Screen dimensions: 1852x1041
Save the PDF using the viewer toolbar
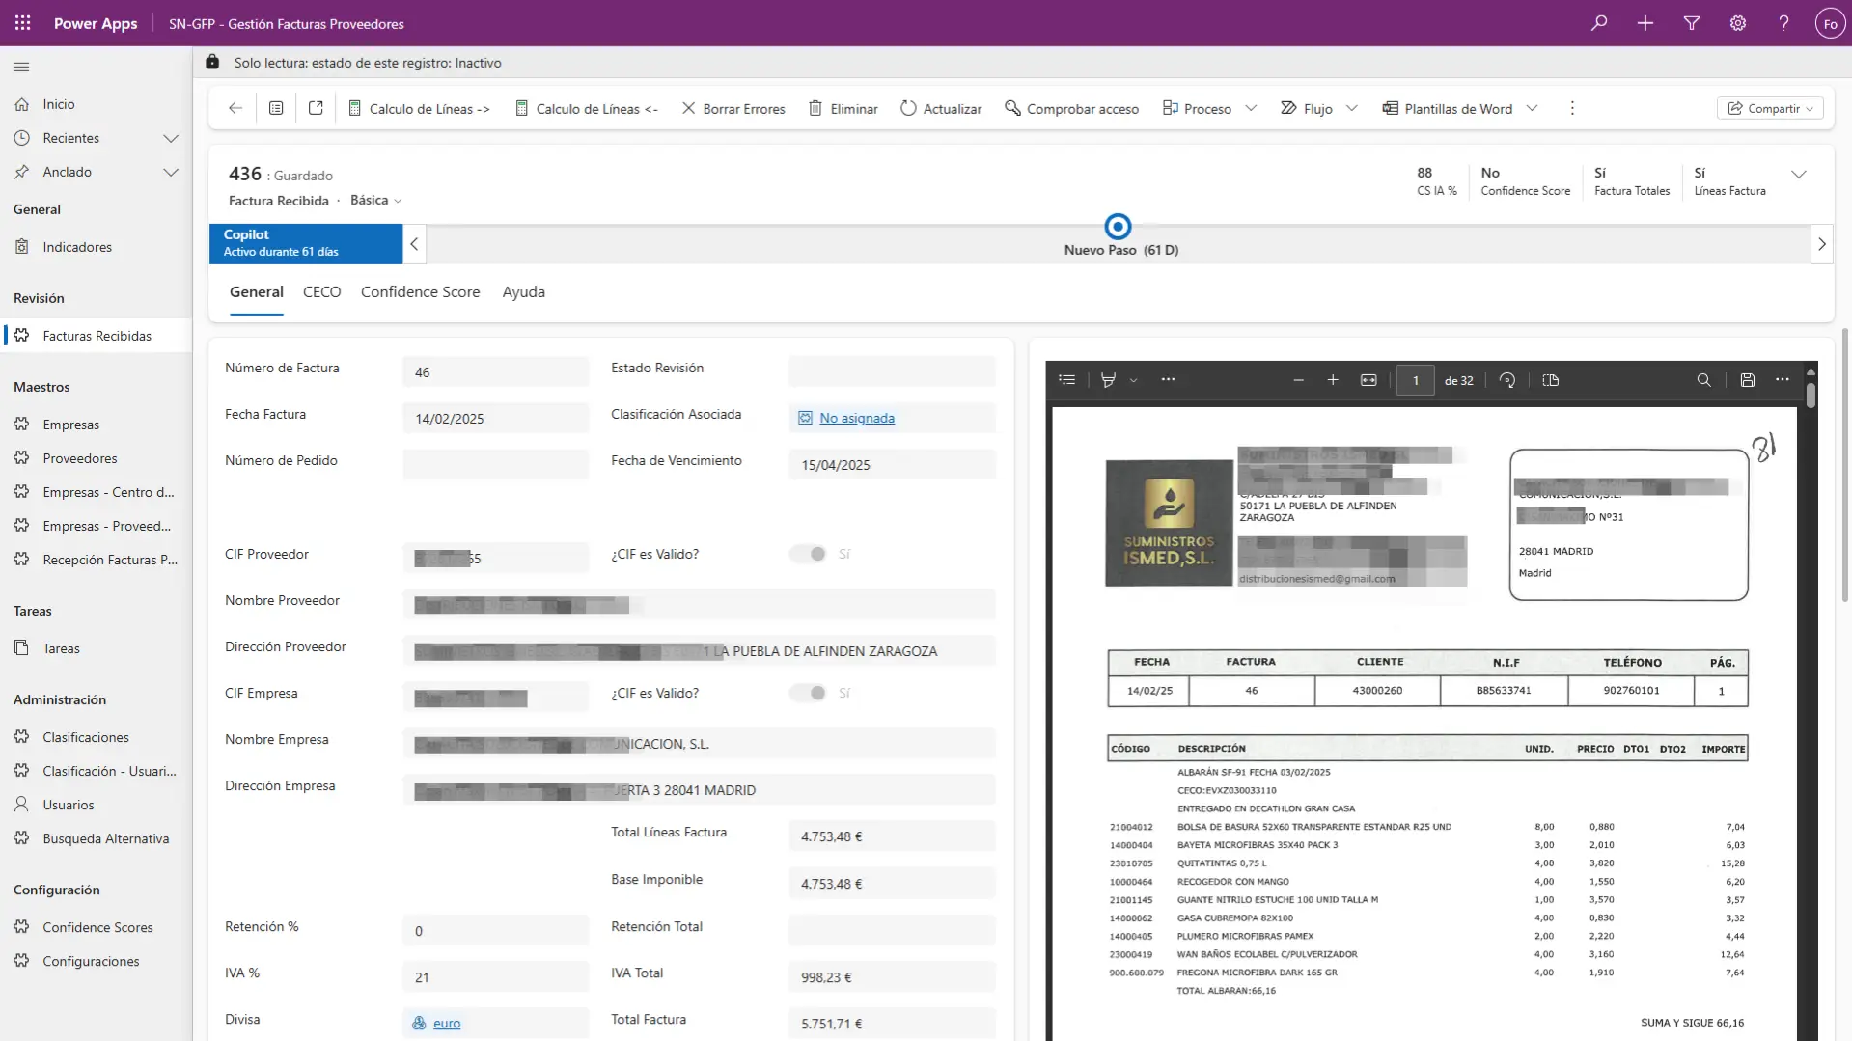1747,380
